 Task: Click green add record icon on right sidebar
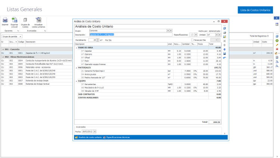pyautogui.click(x=277, y=40)
